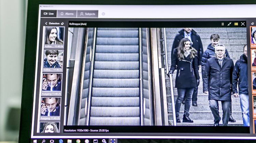Screen dimensions: 256x143
Task: Open the Windows Start menu
Action: (34, 141)
